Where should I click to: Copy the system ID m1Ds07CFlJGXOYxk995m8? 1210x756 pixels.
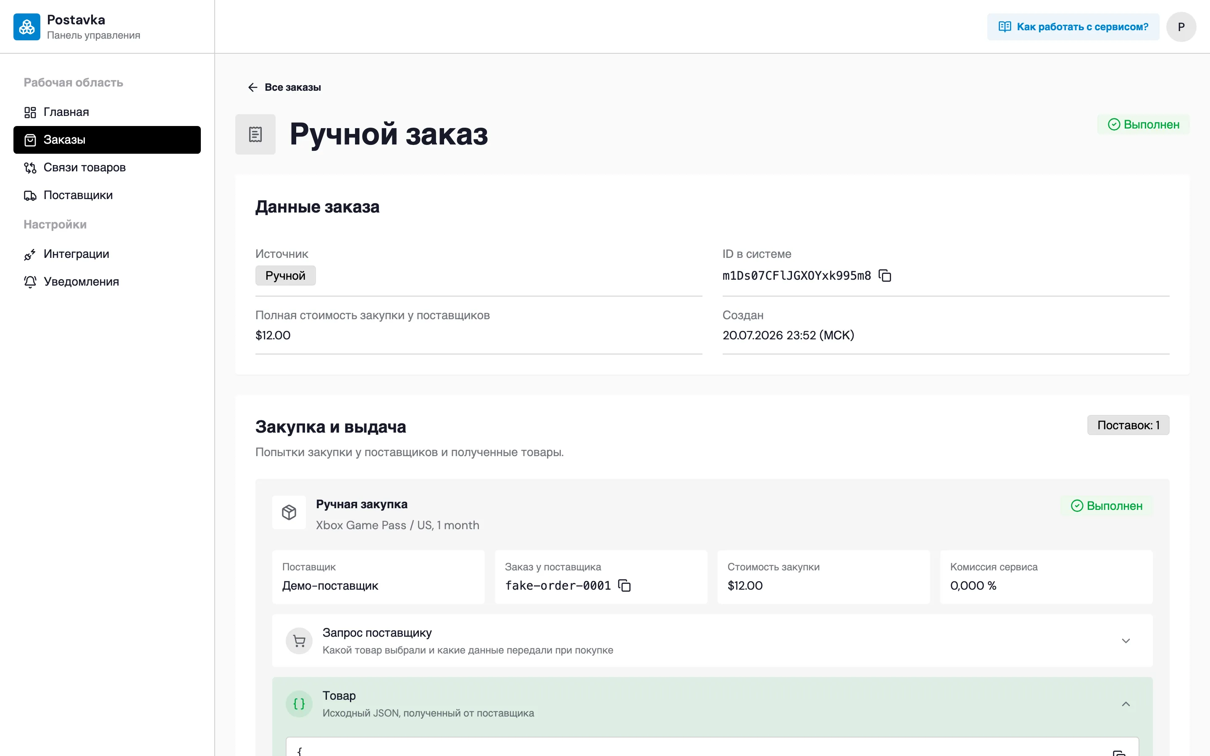tap(885, 276)
